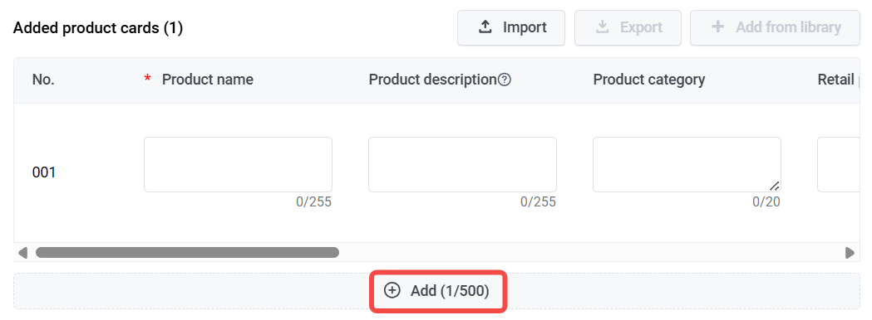The height and width of the screenshot is (320, 872).
Task: Click the Product name column header
Action: (x=208, y=80)
